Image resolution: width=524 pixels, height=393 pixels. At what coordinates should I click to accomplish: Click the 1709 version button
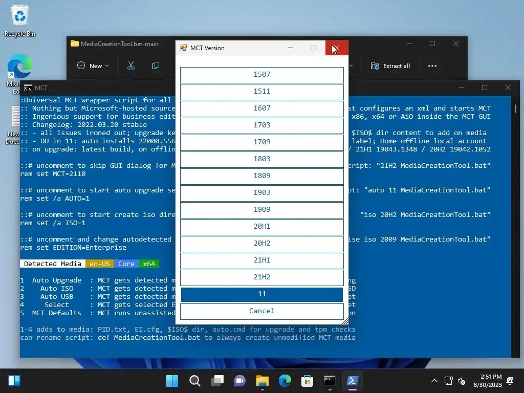tap(261, 142)
